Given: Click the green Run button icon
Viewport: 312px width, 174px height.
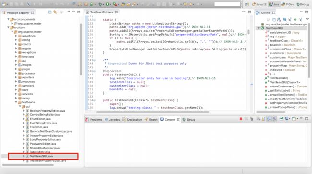Looking at the screenshot, I should (x=108, y=4).
